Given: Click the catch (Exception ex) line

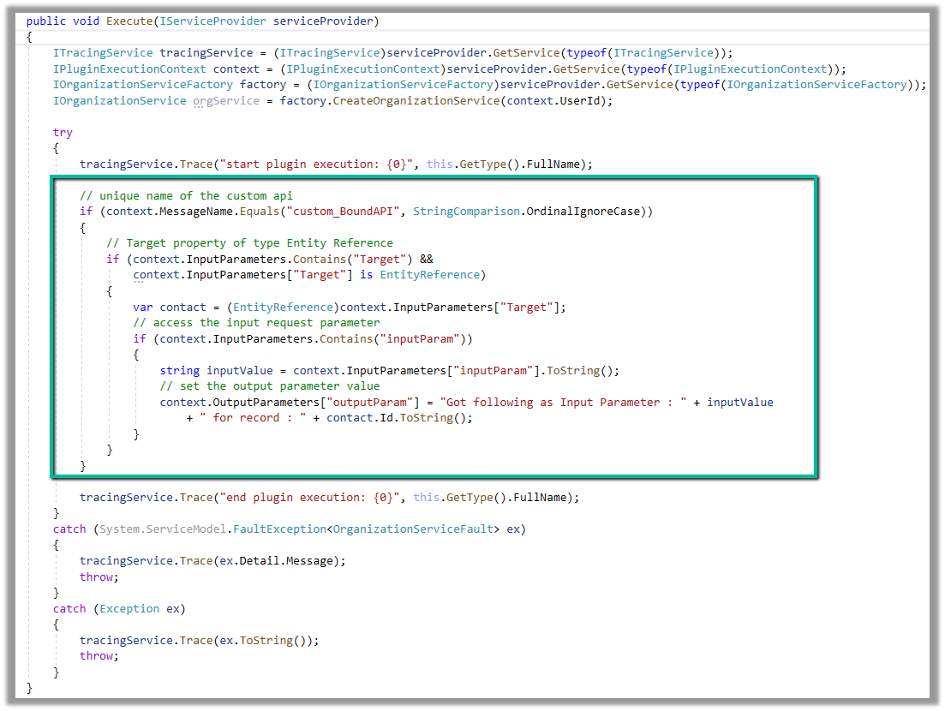Looking at the screenshot, I should (x=119, y=608).
